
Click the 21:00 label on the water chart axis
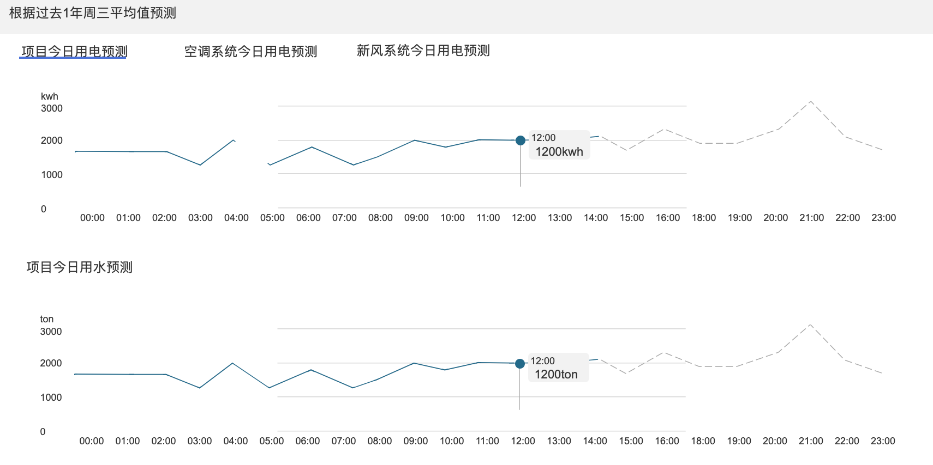tap(811, 441)
